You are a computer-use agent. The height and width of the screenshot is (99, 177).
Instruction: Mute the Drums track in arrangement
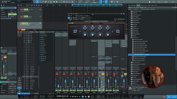pyautogui.click(x=21, y=16)
